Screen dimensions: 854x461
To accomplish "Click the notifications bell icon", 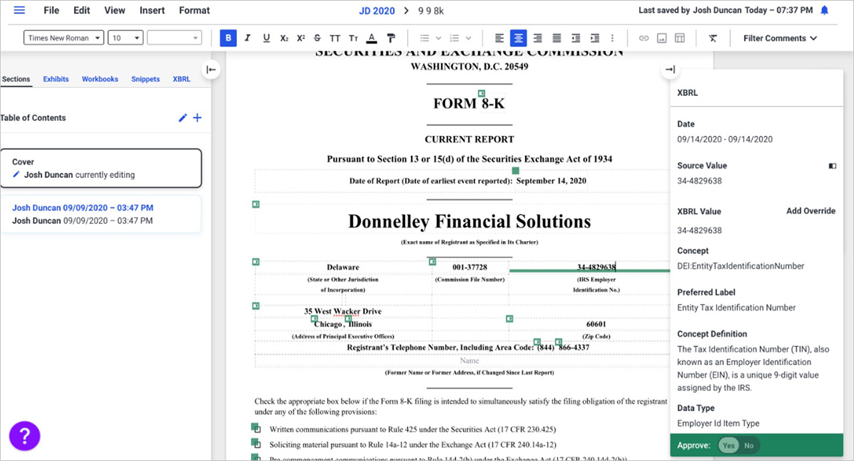I will (x=825, y=11).
